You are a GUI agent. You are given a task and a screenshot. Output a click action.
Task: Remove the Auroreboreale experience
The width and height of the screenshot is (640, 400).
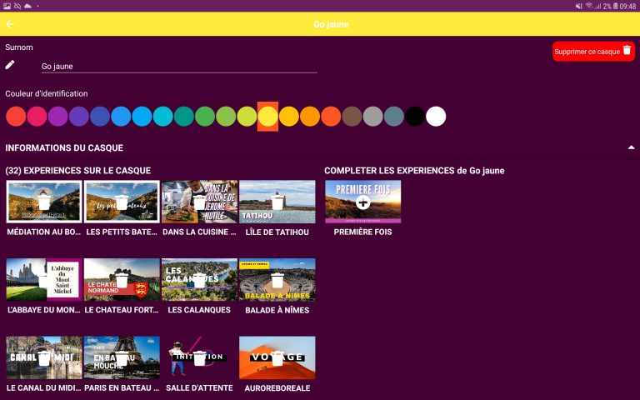(x=277, y=357)
